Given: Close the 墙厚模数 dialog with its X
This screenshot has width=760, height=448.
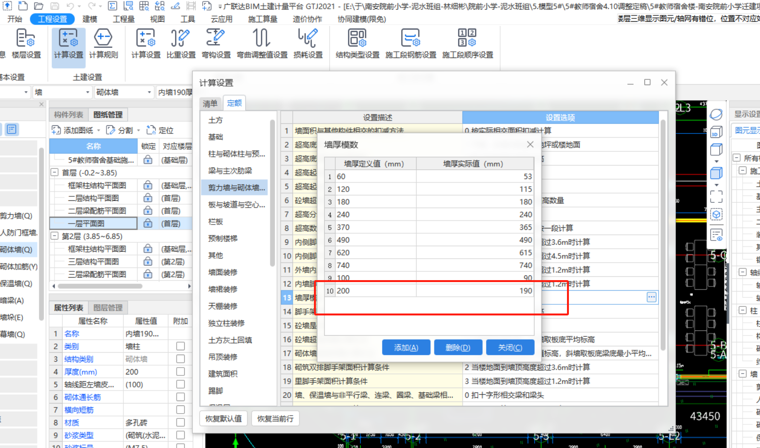Looking at the screenshot, I should [530, 145].
